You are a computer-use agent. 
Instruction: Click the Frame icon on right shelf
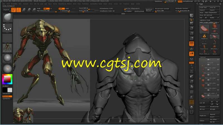click(192, 71)
